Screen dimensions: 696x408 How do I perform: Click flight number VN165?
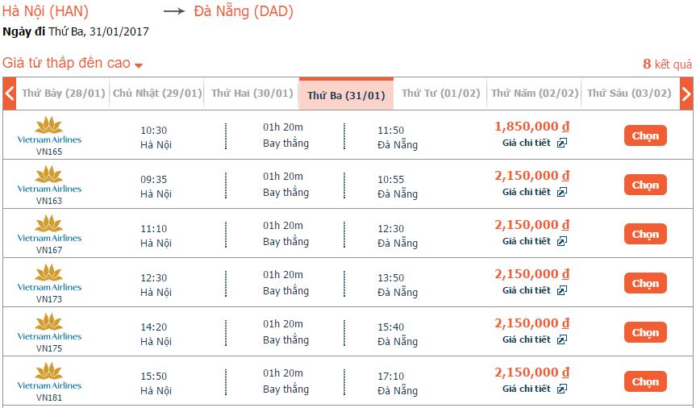coord(49,152)
